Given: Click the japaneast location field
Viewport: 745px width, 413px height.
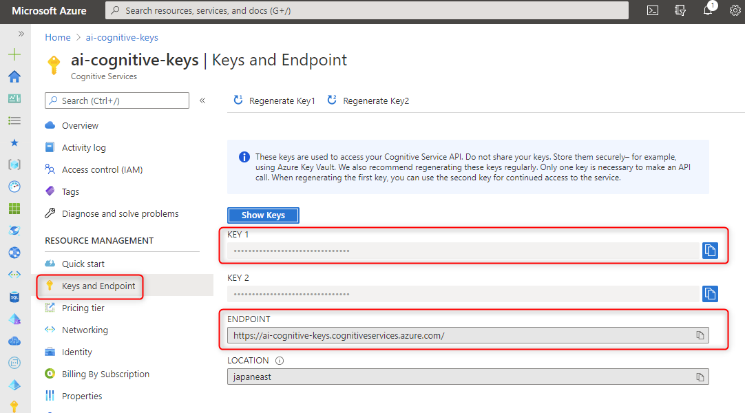Looking at the screenshot, I should pos(468,377).
